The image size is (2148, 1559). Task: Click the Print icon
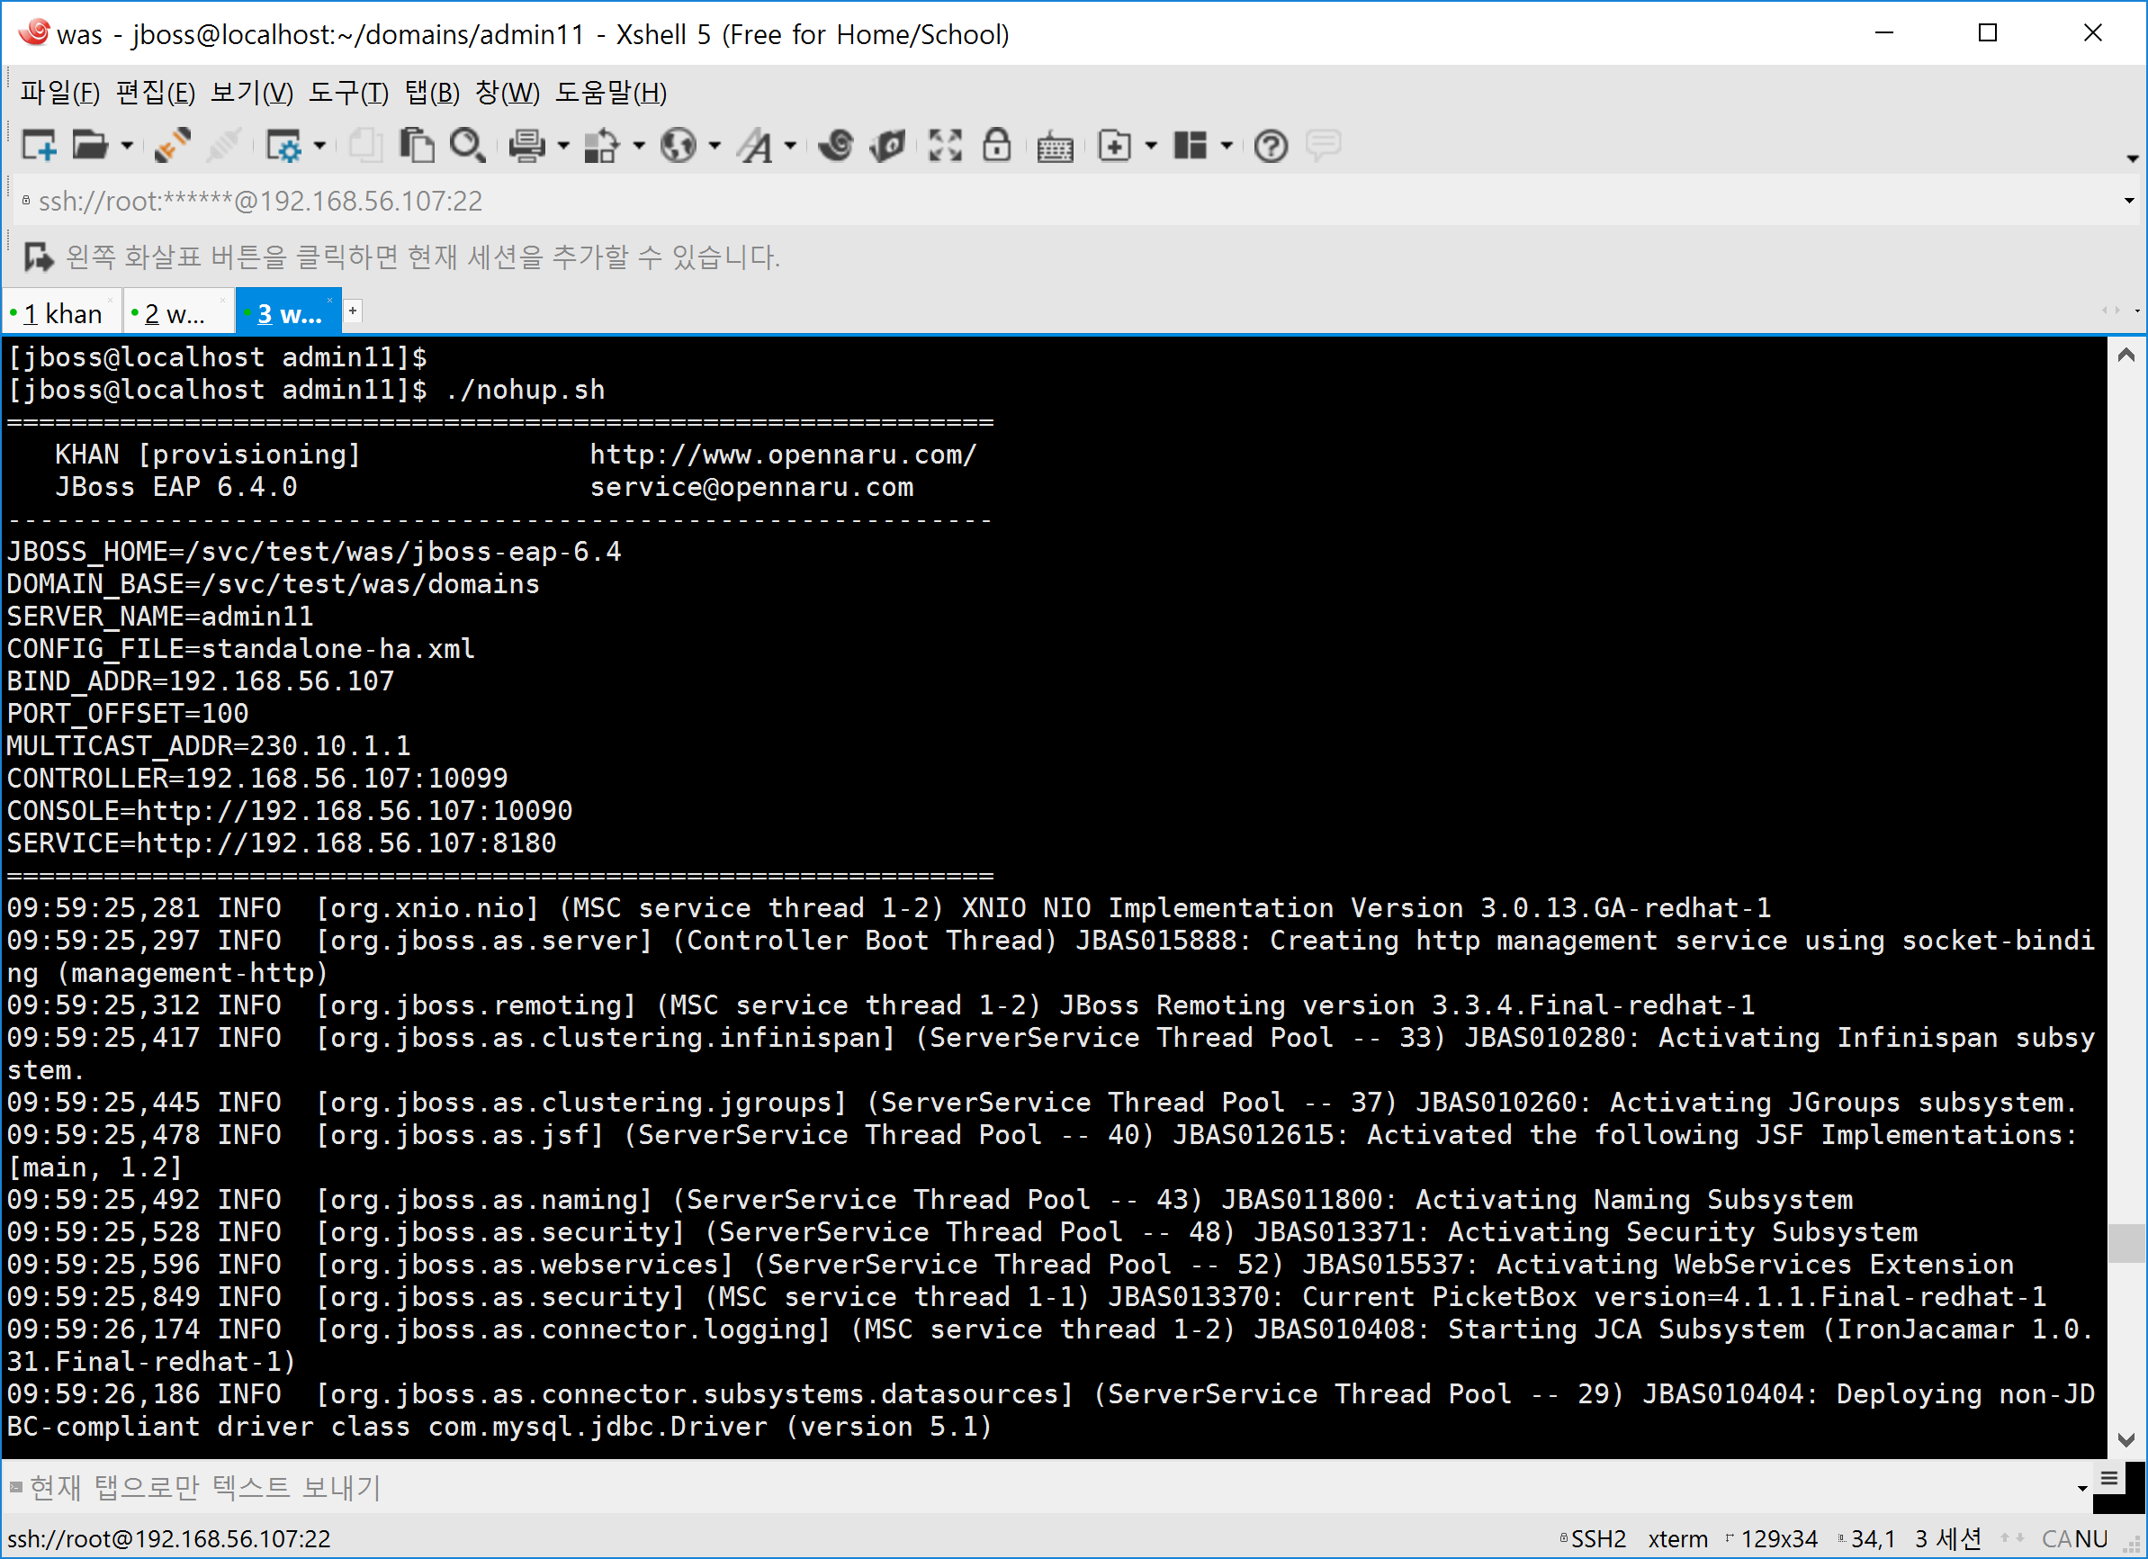click(x=526, y=146)
